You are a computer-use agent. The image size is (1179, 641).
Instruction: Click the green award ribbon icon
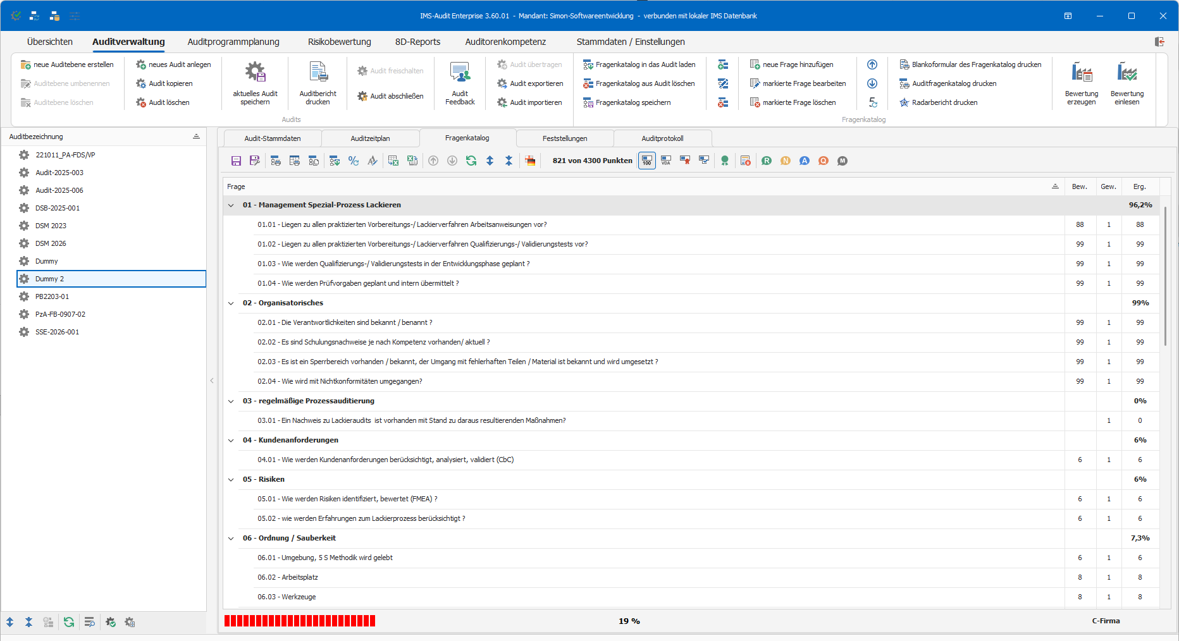pyautogui.click(x=725, y=161)
